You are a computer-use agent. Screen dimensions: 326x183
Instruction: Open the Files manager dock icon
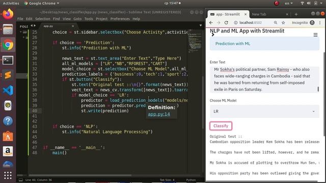[8, 29]
